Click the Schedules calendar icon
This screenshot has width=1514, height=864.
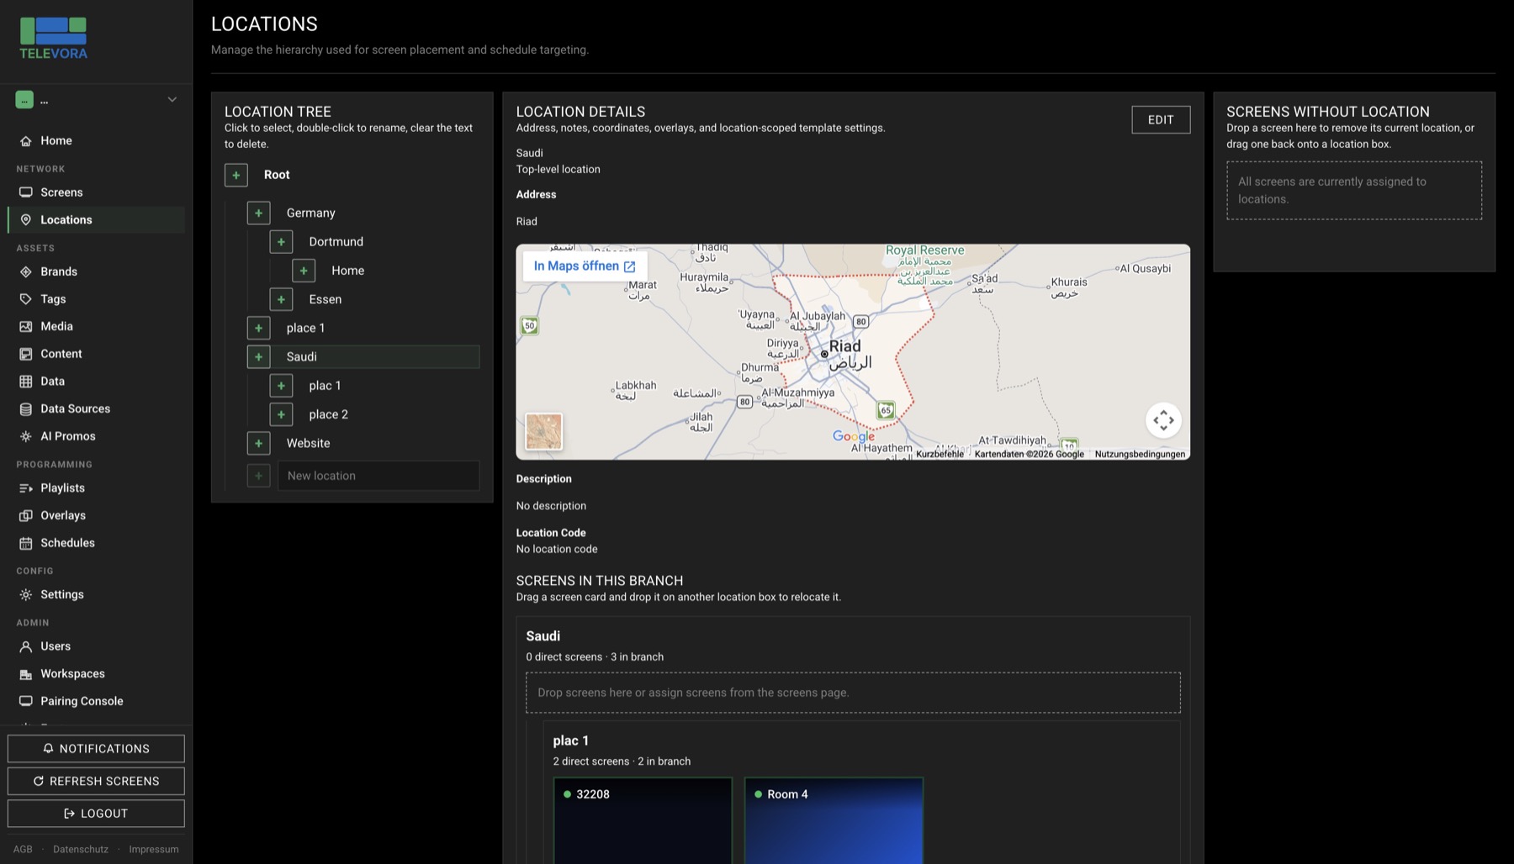[26, 543]
